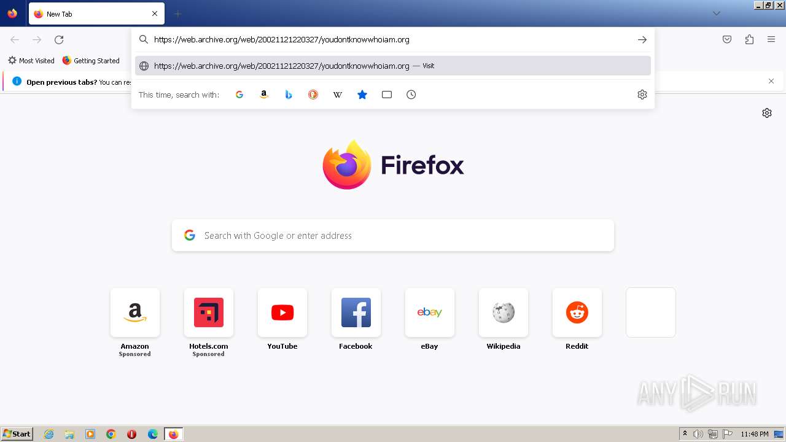Search this time with Google
The width and height of the screenshot is (786, 442).
[x=239, y=95]
